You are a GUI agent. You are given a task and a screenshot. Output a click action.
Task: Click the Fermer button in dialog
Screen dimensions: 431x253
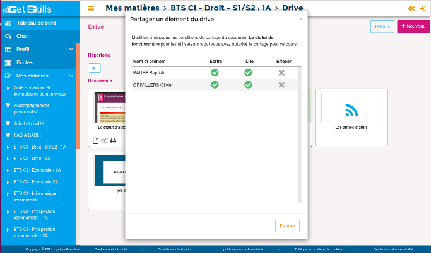pyautogui.click(x=287, y=226)
